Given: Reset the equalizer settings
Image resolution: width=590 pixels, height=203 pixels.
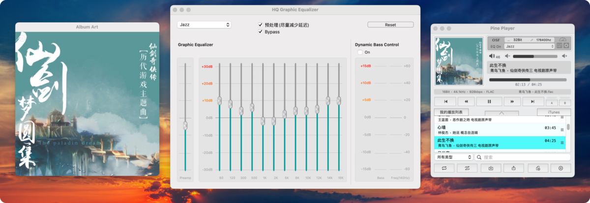Looking at the screenshot, I should [x=390, y=25].
